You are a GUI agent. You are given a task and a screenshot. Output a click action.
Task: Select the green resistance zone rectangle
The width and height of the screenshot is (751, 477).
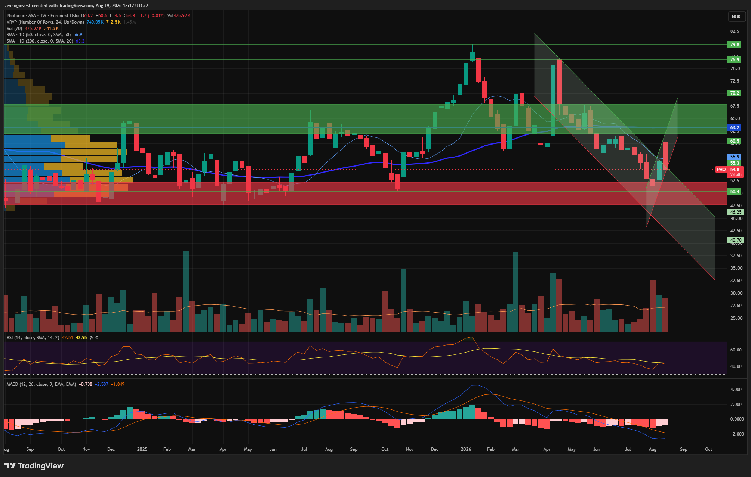[x=365, y=119]
